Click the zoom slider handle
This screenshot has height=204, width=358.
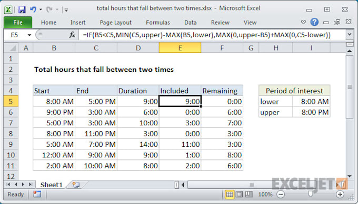pos(310,194)
